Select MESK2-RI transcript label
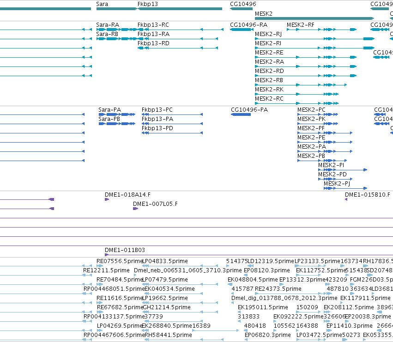The image size is (393, 342). click(x=268, y=43)
